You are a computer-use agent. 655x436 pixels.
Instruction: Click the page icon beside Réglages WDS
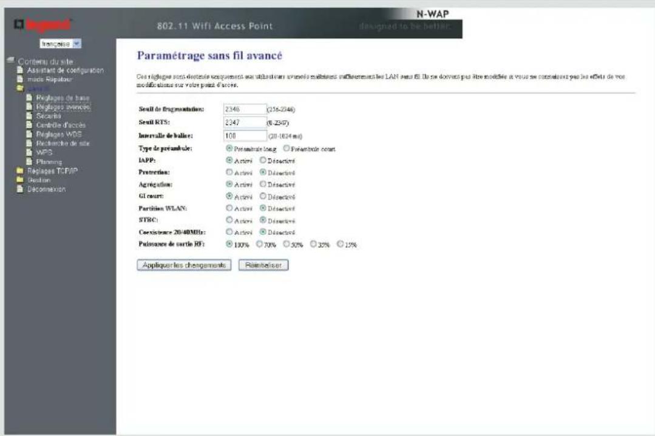pyautogui.click(x=29, y=134)
